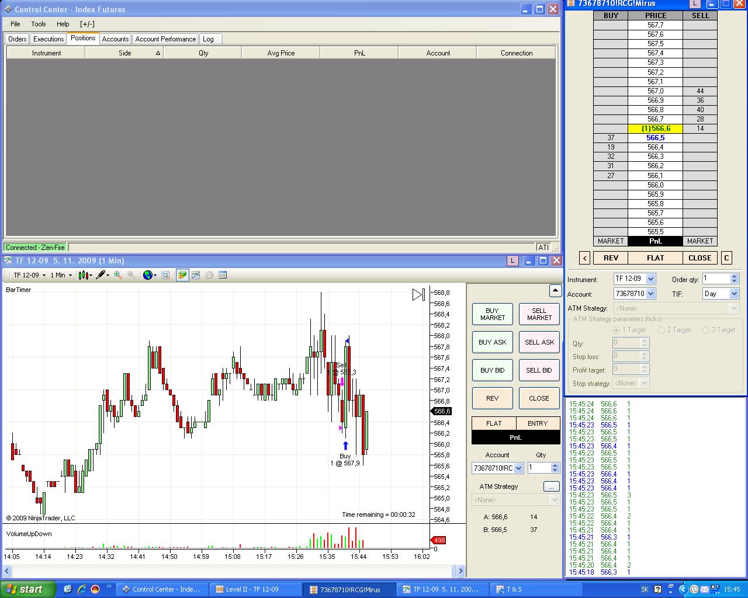Open the TIF Day dropdown

tap(735, 294)
